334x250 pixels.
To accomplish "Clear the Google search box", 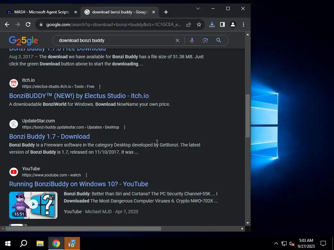I will pos(177,40).
